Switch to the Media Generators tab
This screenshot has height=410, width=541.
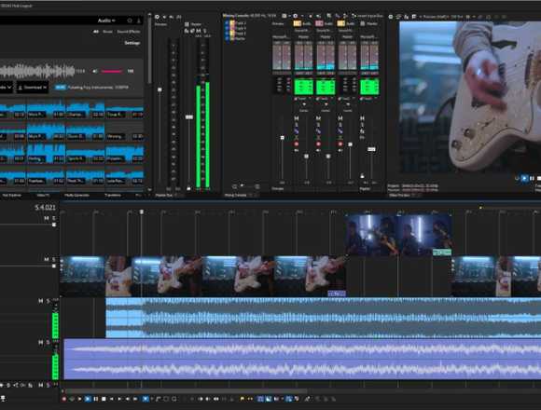[76, 195]
